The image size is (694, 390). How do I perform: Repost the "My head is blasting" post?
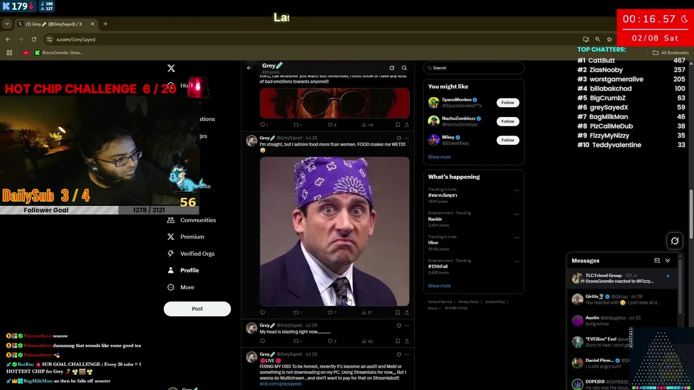tap(297, 341)
